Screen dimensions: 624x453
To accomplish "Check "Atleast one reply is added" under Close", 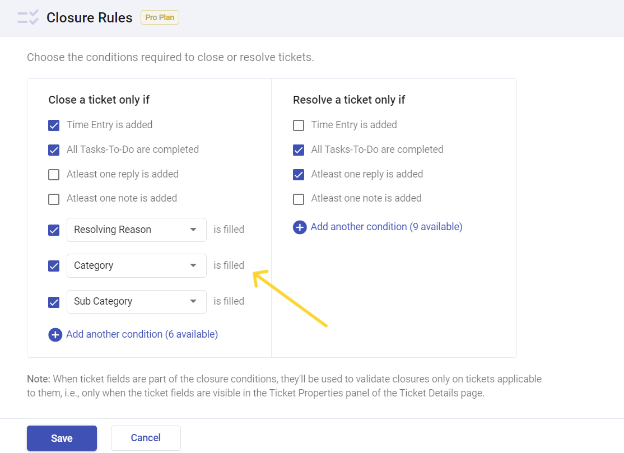I will coord(54,174).
